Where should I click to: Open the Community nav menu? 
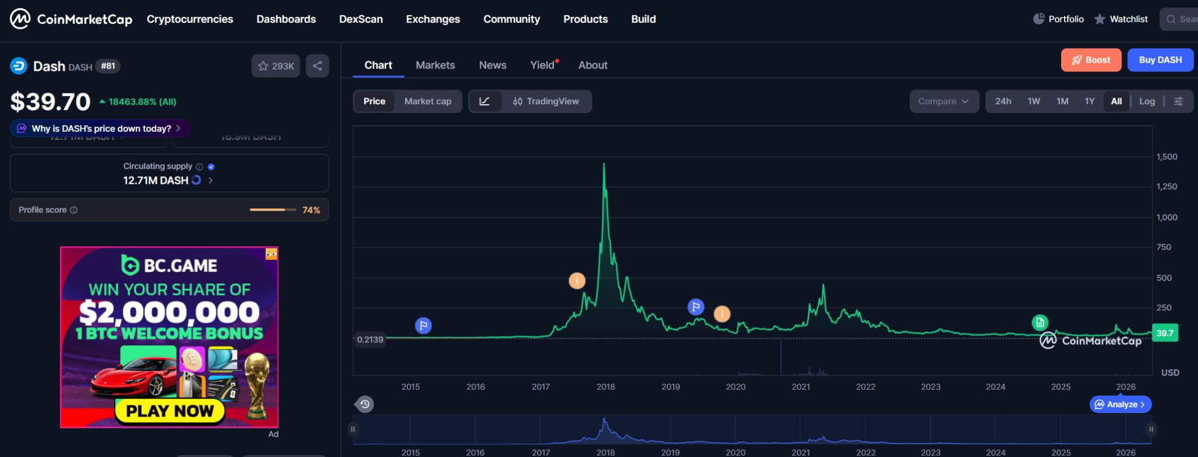[511, 19]
